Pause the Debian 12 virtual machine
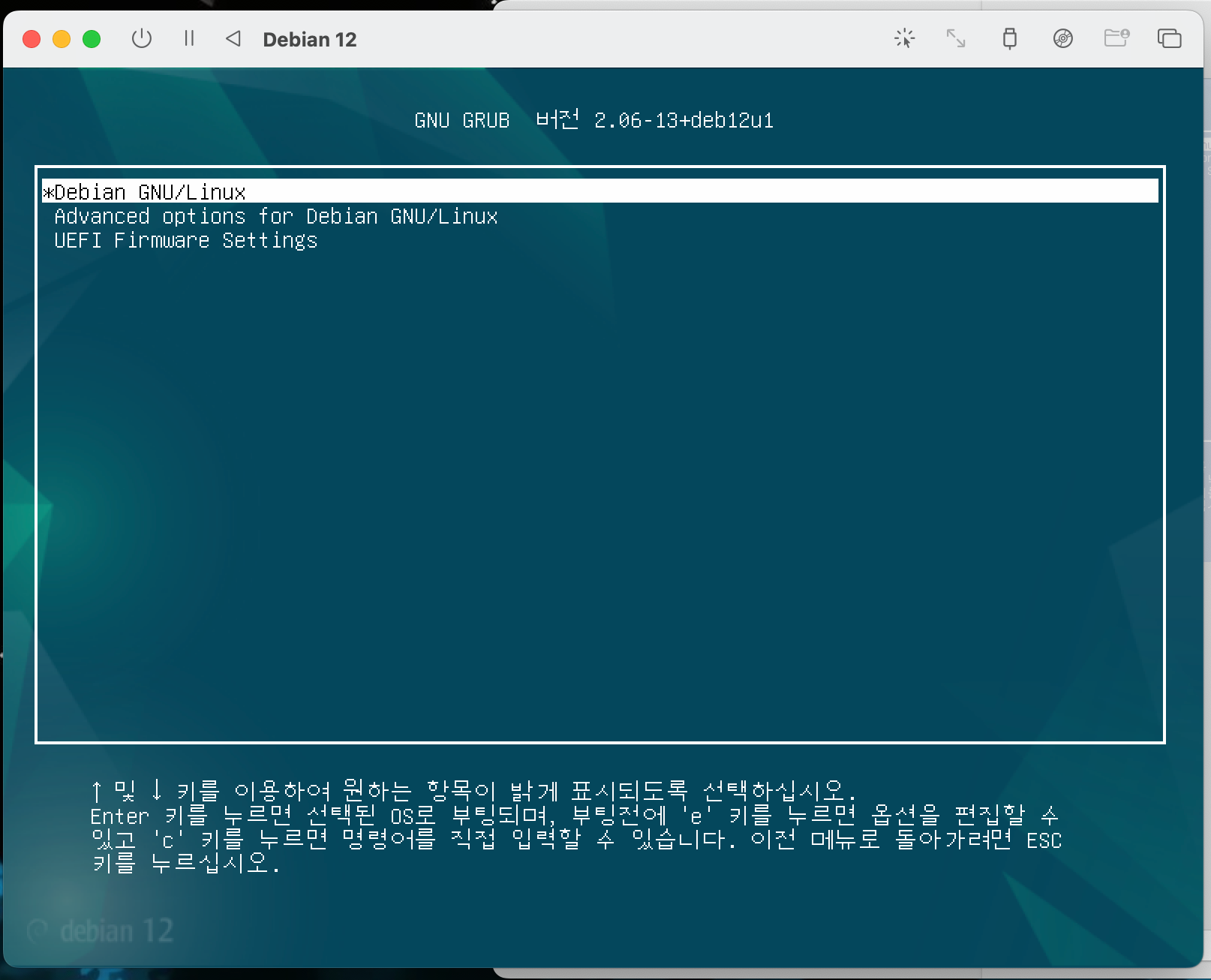Image resolution: width=1211 pixels, height=980 pixels. click(x=189, y=38)
